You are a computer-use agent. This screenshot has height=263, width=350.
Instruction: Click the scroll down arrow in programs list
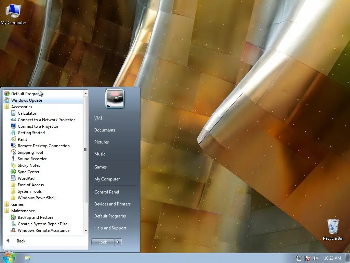[x=86, y=230]
